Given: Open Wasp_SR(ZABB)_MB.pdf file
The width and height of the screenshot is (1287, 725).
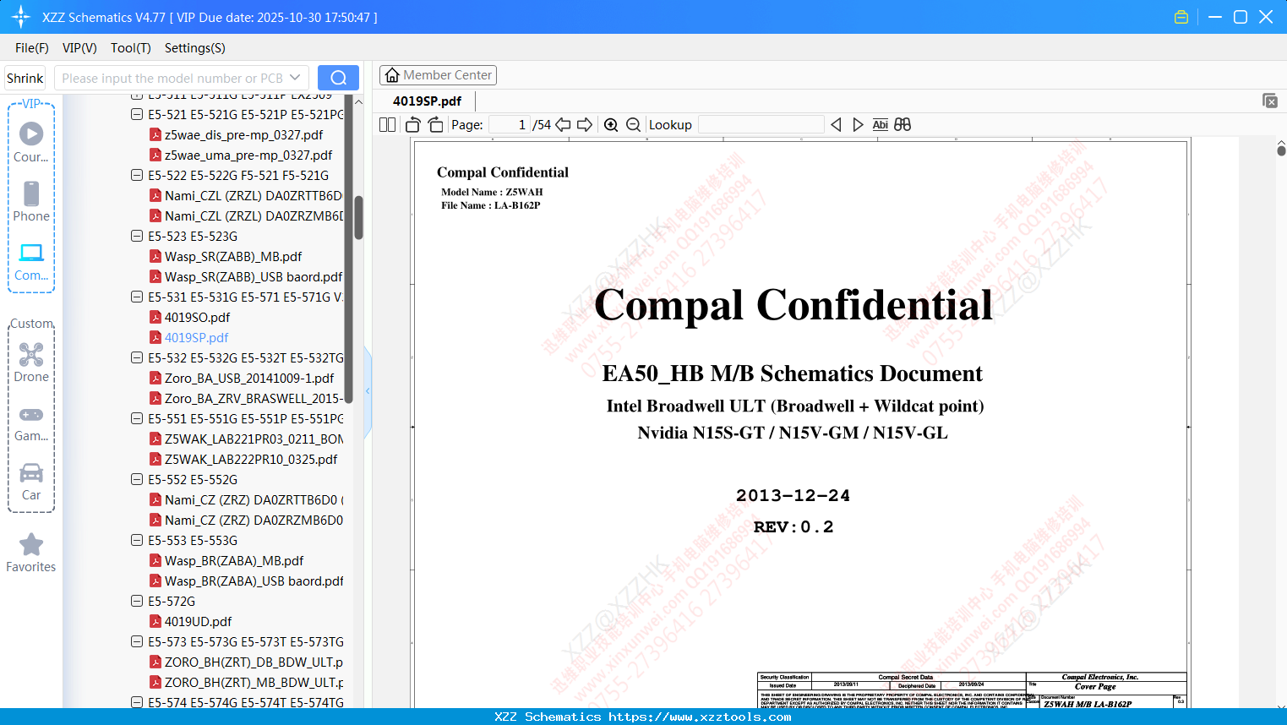Looking at the screenshot, I should (233, 257).
